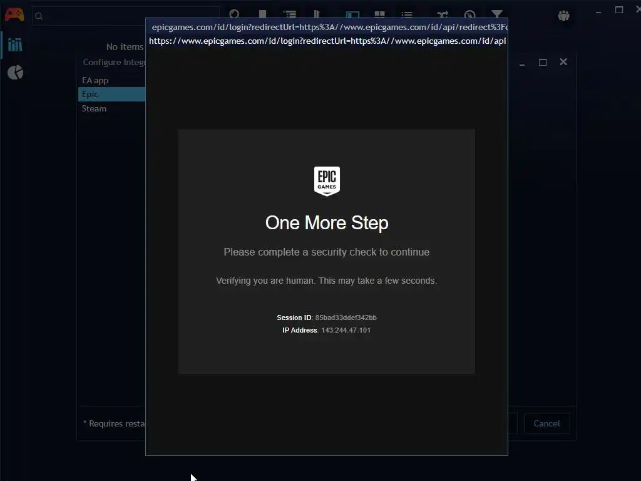Minimize the Configure Integrations window
The image size is (641, 481).
(522, 65)
